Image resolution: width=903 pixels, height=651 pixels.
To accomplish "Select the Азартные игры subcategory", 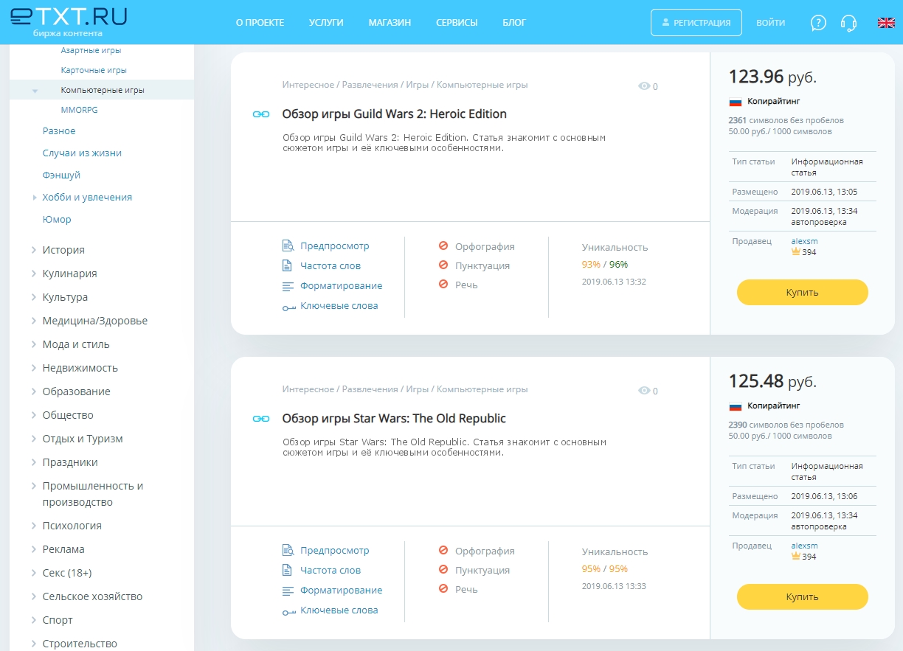I will pos(91,50).
